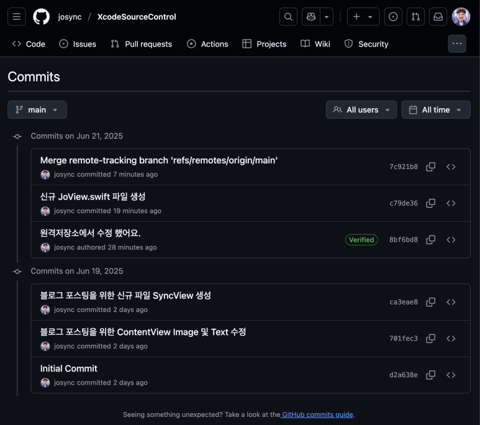Viewport: 480px width, 425px height.
Task: Copy full SHA for commit 8bf6bd8
Action: 431,240
